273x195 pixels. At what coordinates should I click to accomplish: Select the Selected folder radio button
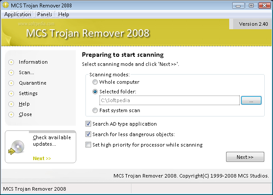click(x=95, y=92)
